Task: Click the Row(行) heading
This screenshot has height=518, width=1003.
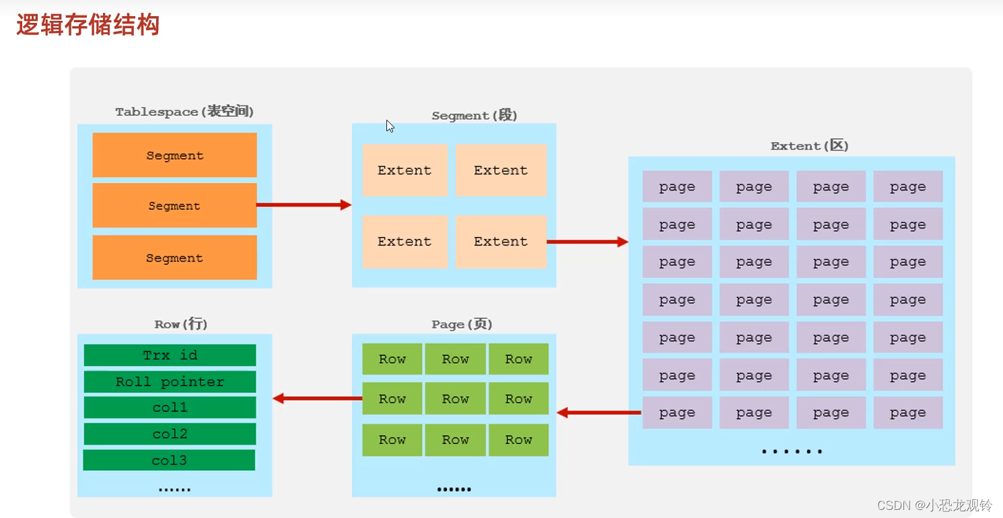Action: pyautogui.click(x=181, y=324)
